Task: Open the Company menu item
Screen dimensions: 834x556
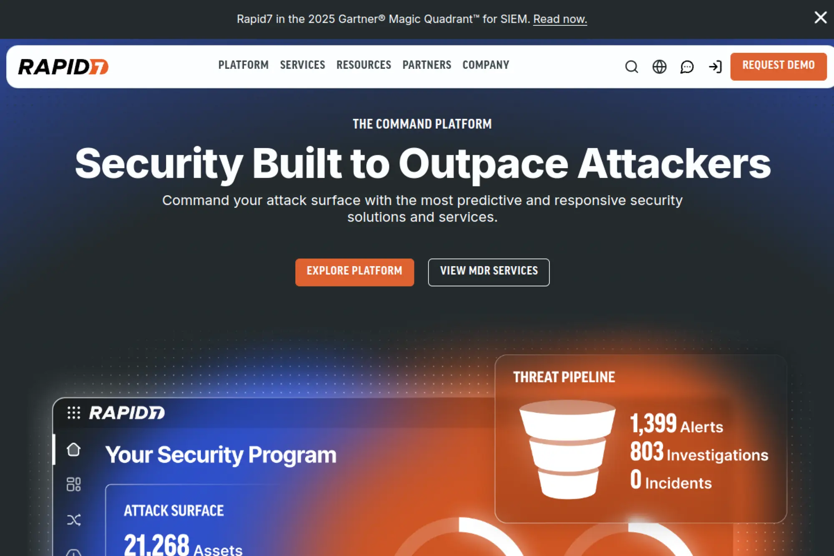Action: [x=485, y=65]
